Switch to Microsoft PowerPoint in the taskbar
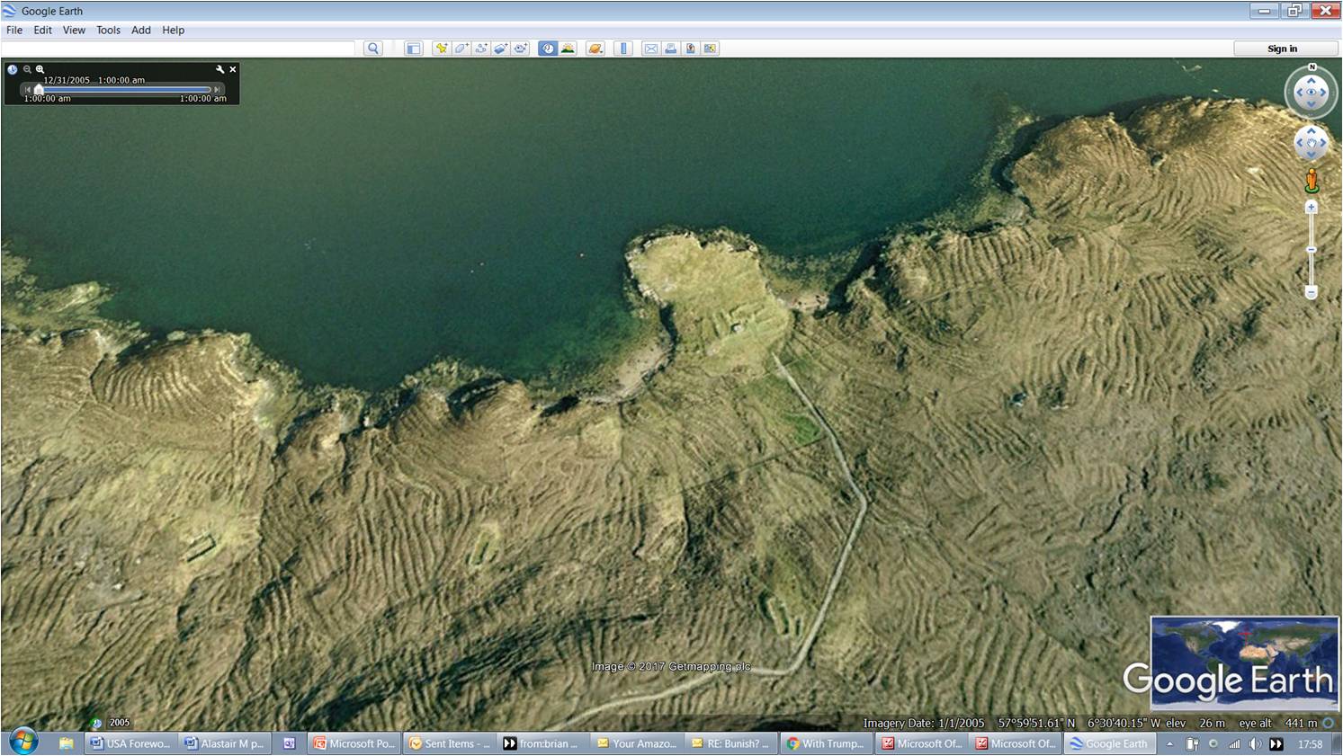The image size is (1343, 756). pos(354,743)
